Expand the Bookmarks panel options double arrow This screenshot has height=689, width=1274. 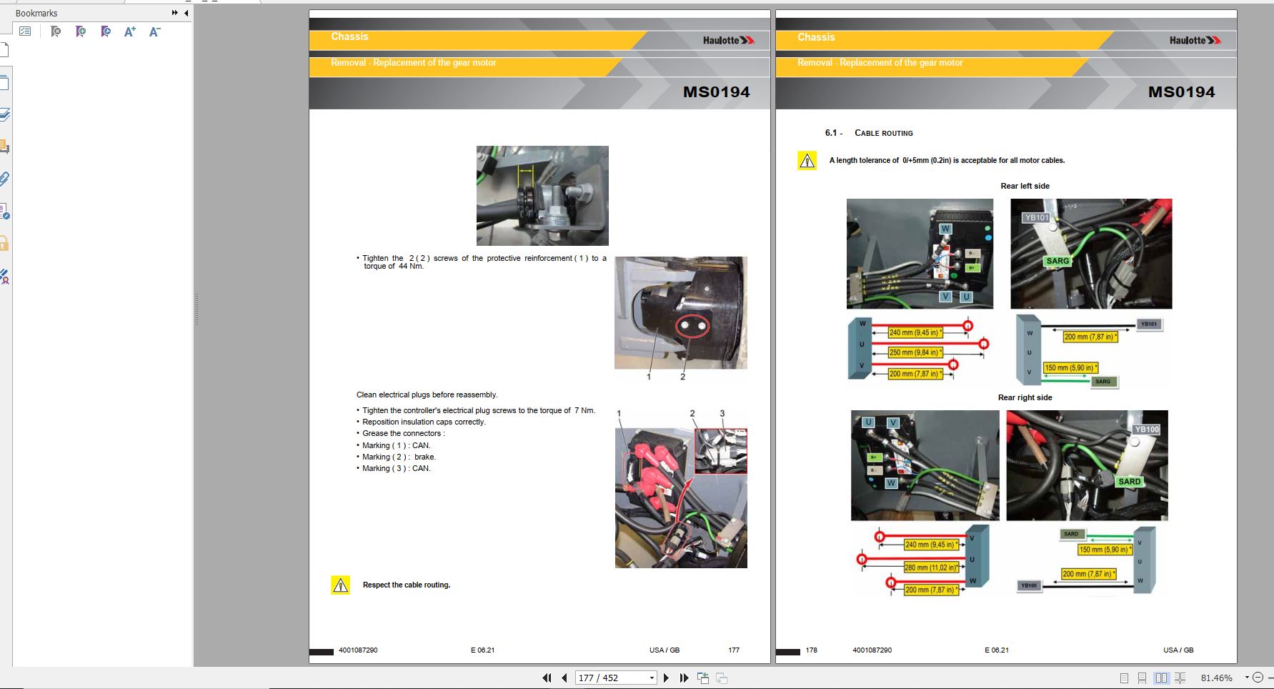click(x=175, y=13)
